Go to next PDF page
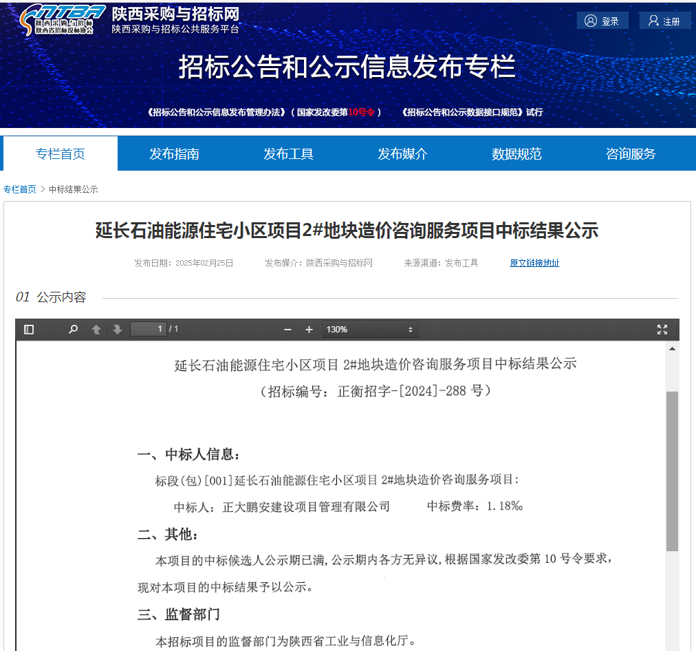 [x=118, y=330]
